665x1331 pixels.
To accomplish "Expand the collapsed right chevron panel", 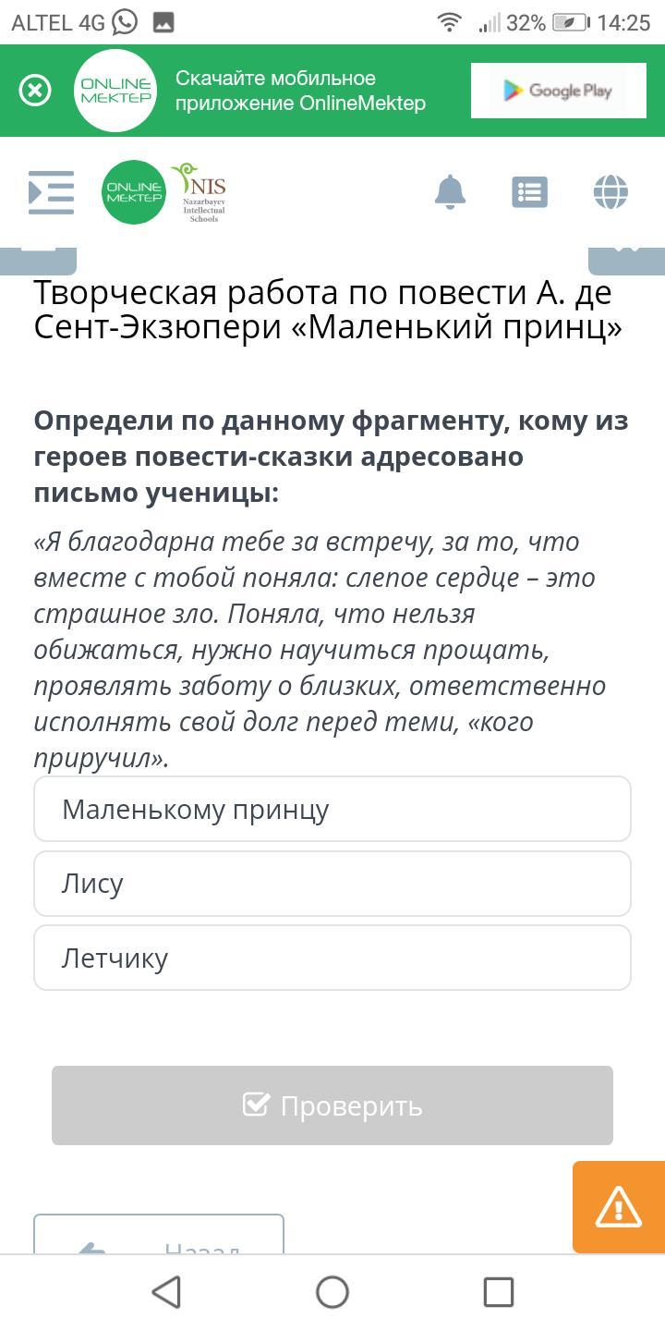I will coord(627,261).
